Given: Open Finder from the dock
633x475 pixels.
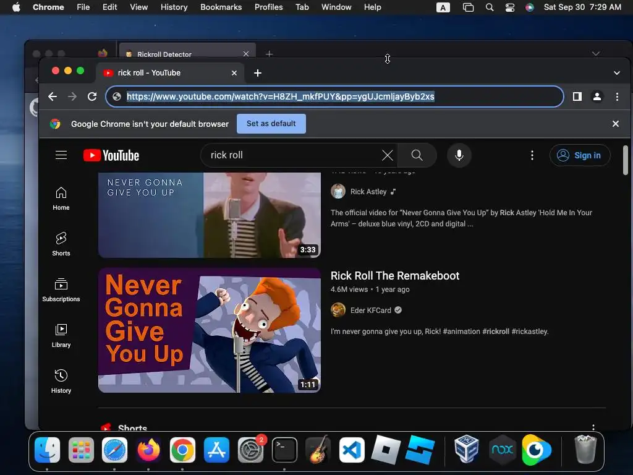Looking at the screenshot, I should tap(47, 450).
